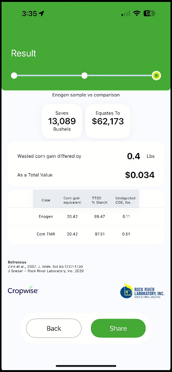Tap the Zinn et al. reference text

click(x=45, y=267)
